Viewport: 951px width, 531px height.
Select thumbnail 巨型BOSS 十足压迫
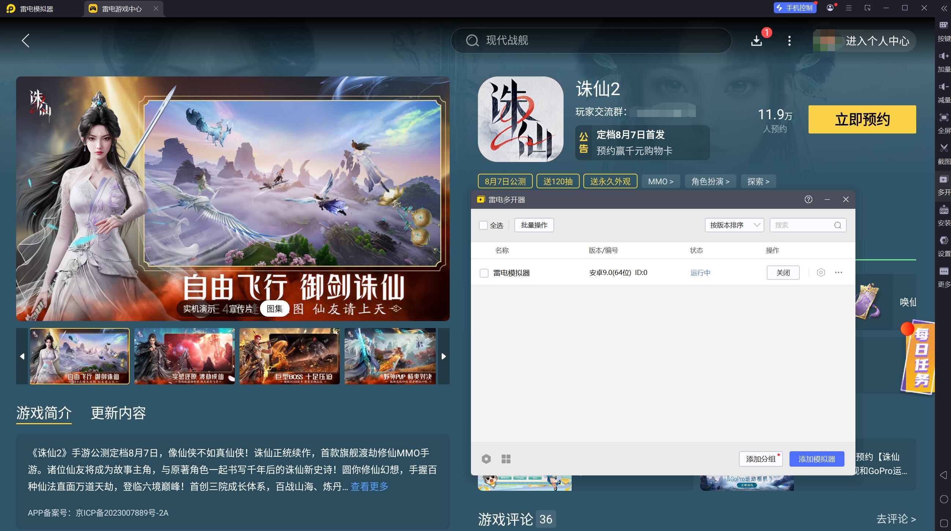coord(289,356)
